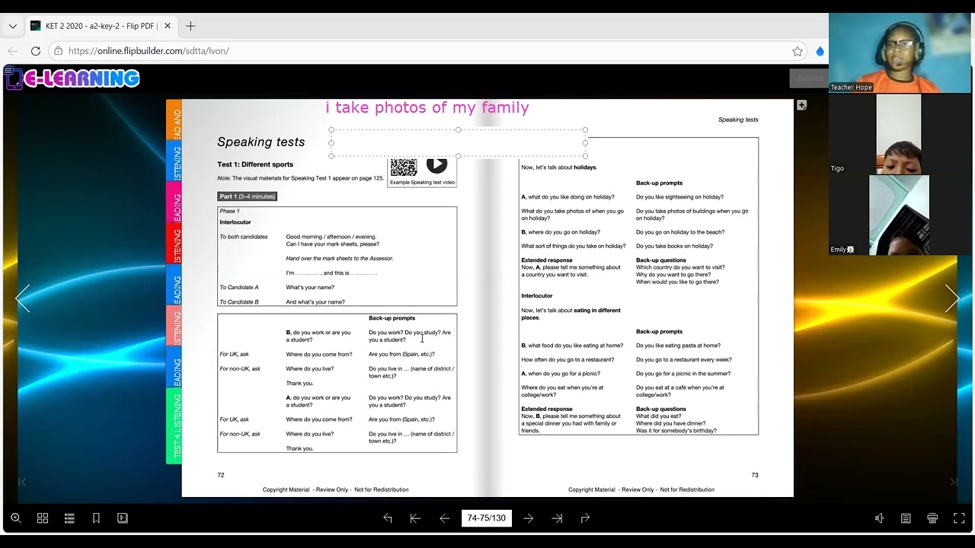
Task: Click Tigo's video thumbnail
Action: 899,134
